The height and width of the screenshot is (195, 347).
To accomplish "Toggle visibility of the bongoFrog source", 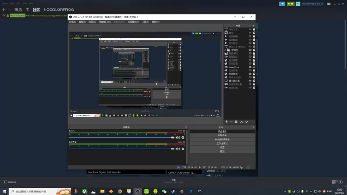I will 250,67.
